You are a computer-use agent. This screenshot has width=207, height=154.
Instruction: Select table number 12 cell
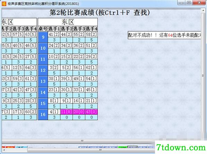[43, 70]
